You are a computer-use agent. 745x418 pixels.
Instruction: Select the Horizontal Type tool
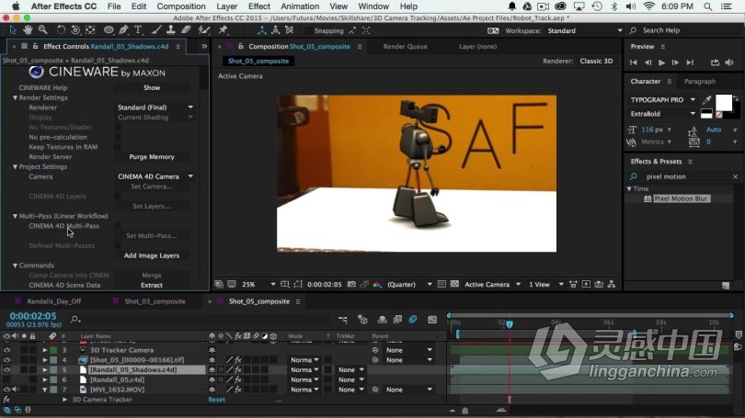click(138, 30)
